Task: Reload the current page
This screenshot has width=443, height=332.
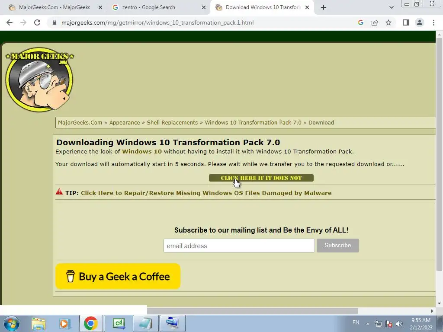Action: click(x=37, y=22)
